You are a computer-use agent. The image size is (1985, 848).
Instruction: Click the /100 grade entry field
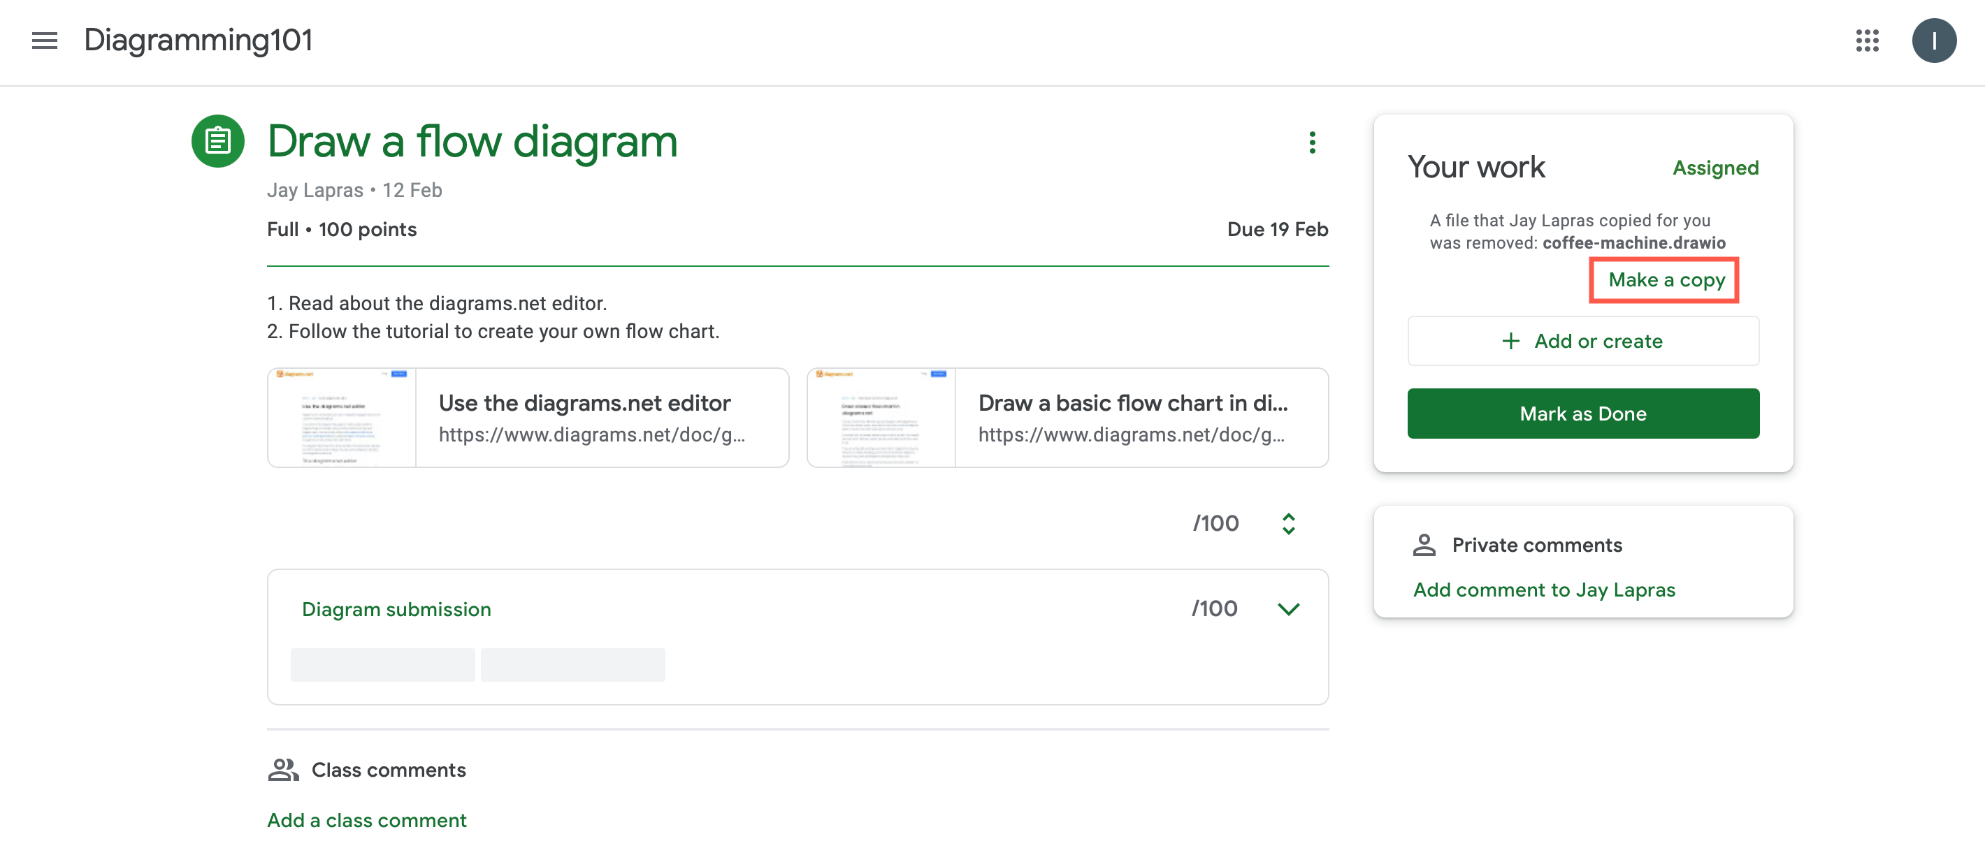[1215, 523]
